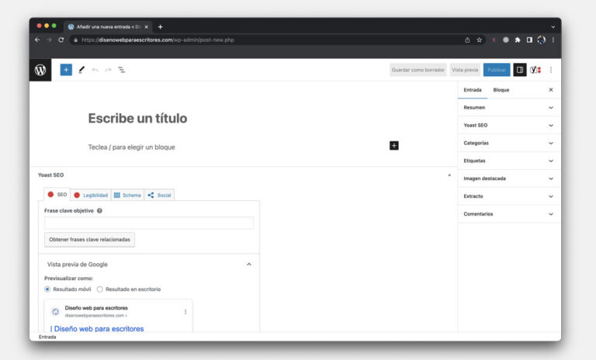Viewport: 596px width, 360px height.
Task: Click the Publicar button
Action: pyautogui.click(x=497, y=70)
